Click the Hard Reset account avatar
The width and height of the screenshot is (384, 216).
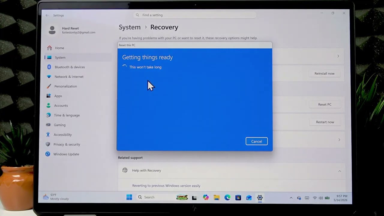[52, 30]
